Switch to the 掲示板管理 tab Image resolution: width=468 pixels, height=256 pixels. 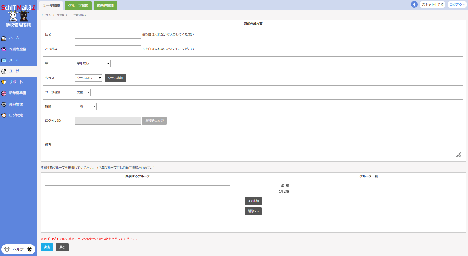pos(105,6)
